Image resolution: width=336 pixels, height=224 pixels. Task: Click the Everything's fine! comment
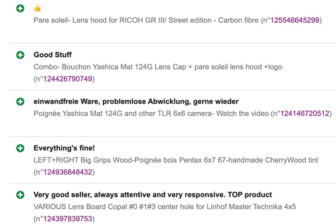click(x=64, y=148)
